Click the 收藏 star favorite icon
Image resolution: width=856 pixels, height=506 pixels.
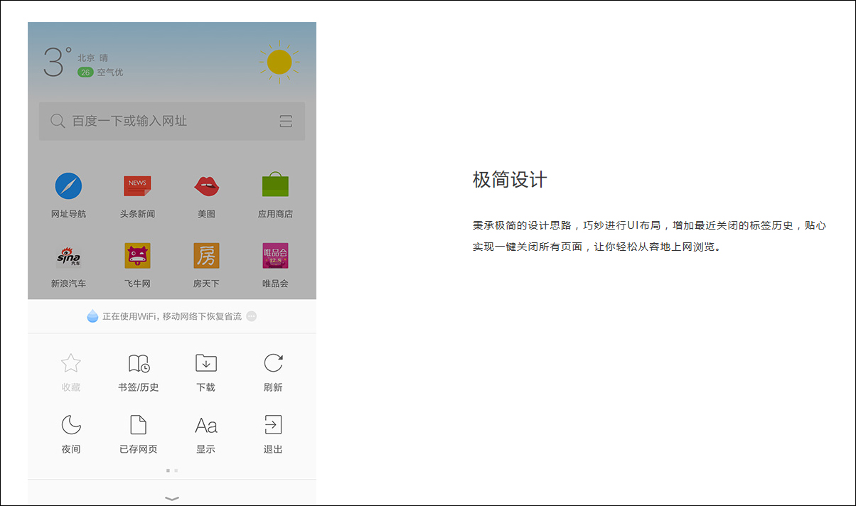click(71, 363)
